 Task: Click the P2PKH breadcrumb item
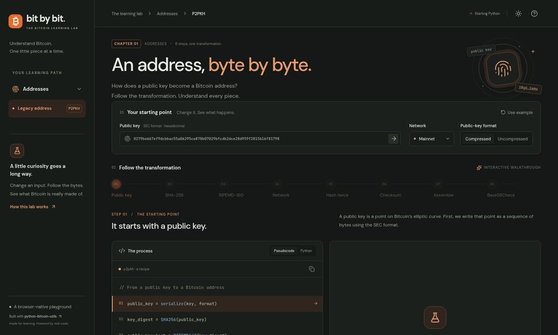click(198, 14)
